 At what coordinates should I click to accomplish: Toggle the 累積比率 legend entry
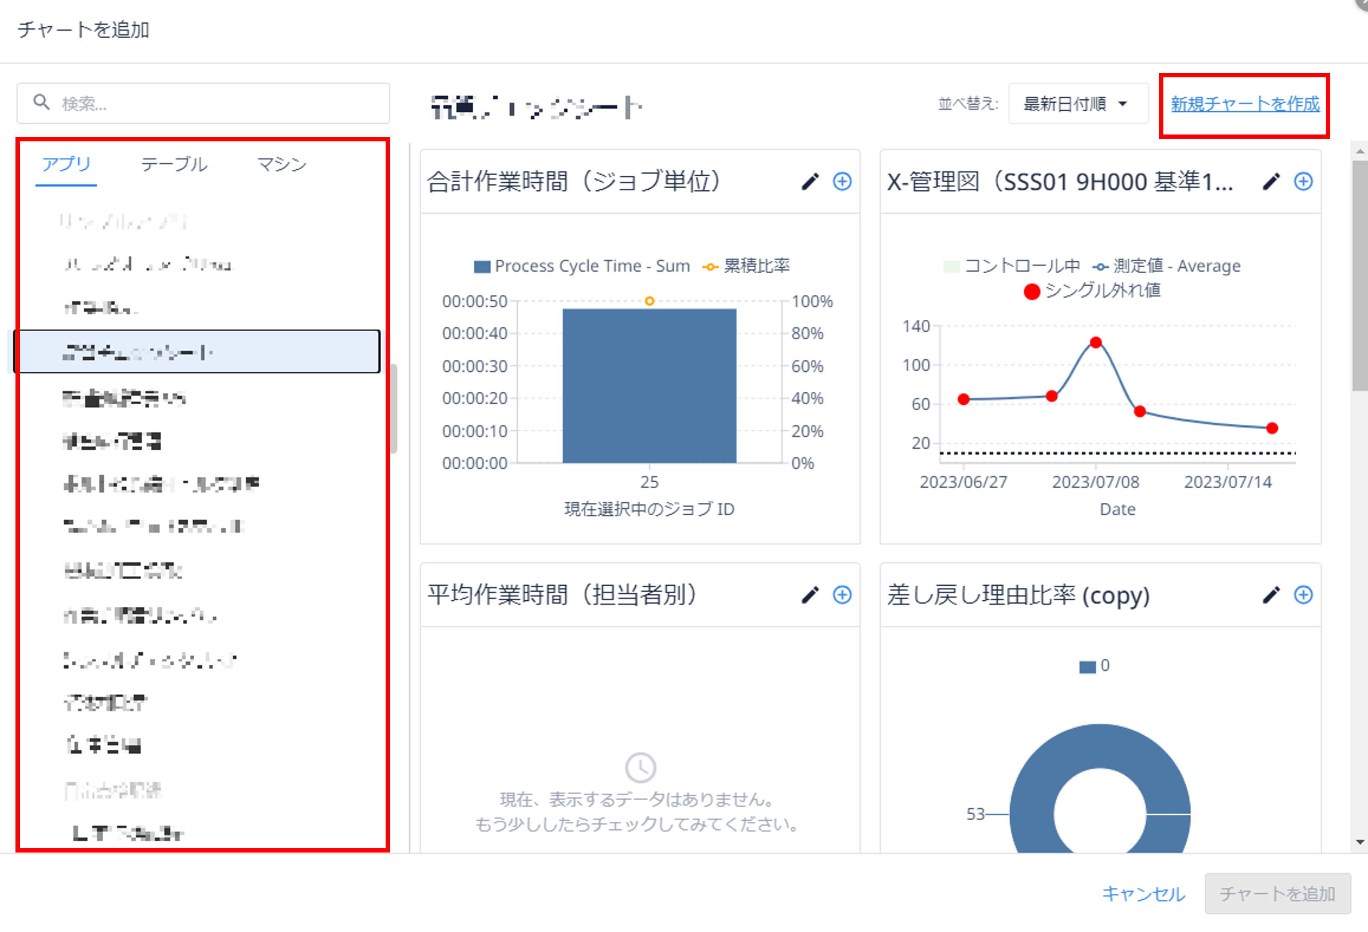pyautogui.click(x=746, y=266)
